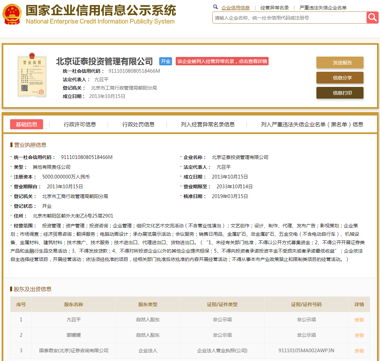Click the 信息分享 button

[x=340, y=78]
